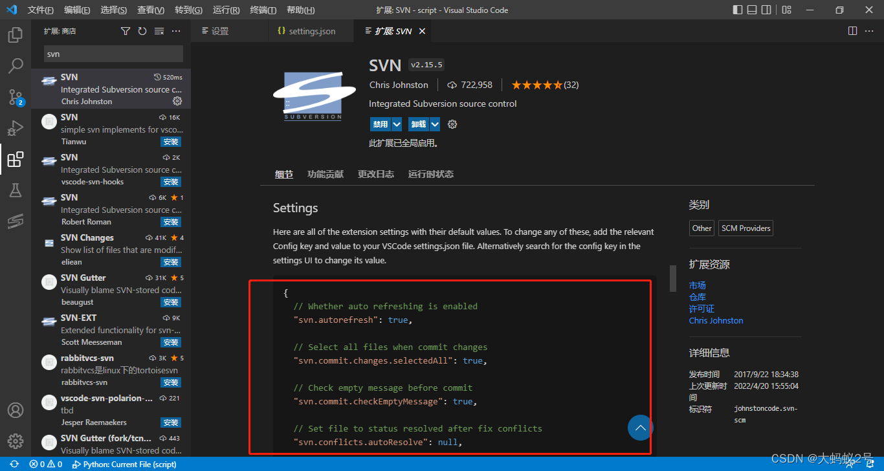Select the 细节 tab
The width and height of the screenshot is (884, 471).
(283, 174)
